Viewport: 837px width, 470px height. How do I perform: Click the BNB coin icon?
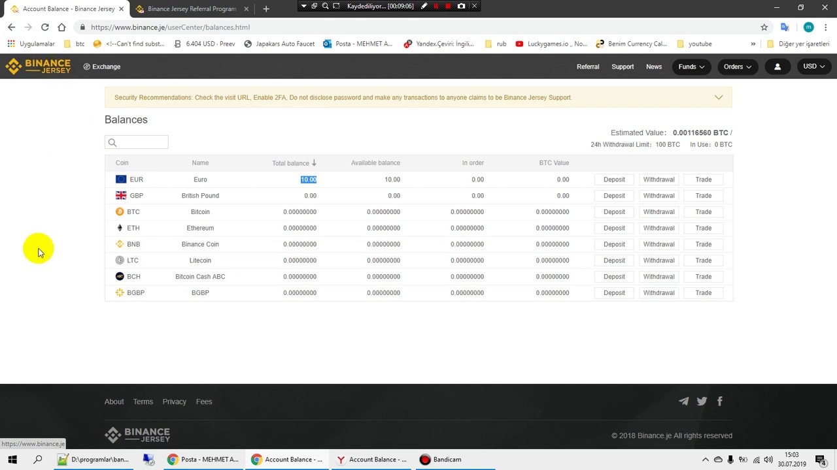click(x=120, y=244)
